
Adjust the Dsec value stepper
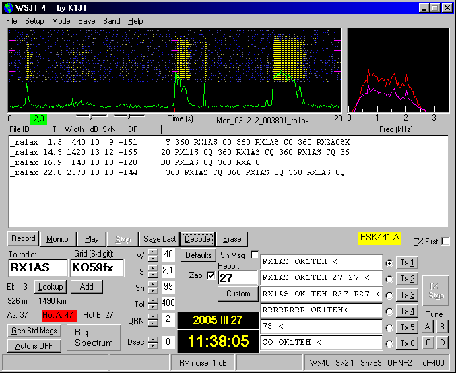click(x=153, y=342)
